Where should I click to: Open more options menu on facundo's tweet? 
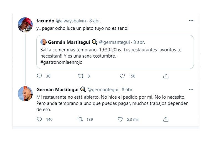[x=191, y=21]
